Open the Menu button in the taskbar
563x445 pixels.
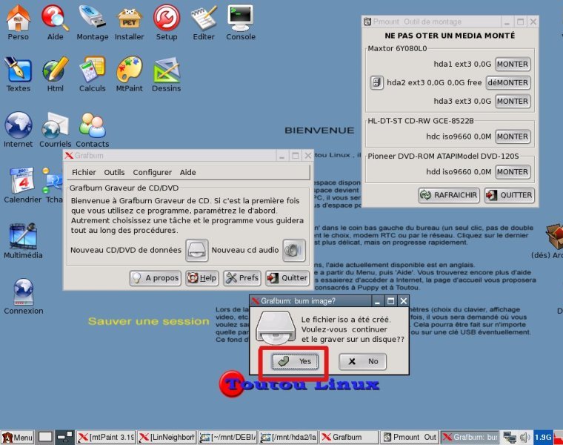pos(17,438)
